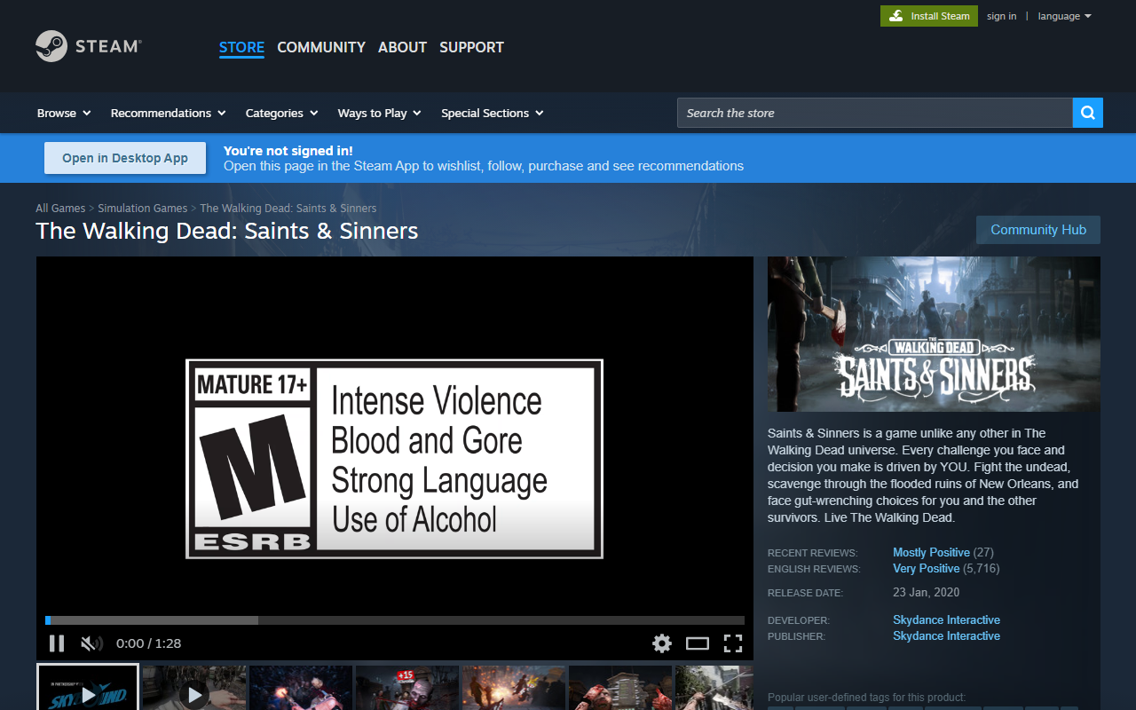This screenshot has width=1136, height=710.
Task: Click the search magnifier button
Action: (x=1088, y=113)
